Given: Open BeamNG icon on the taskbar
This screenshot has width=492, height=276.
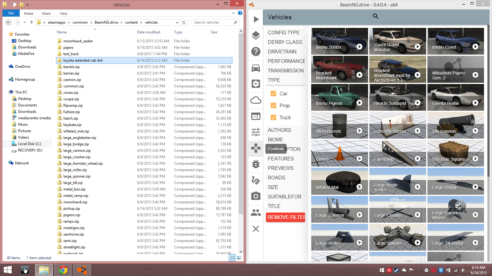Looking at the screenshot, I should (x=82, y=270).
